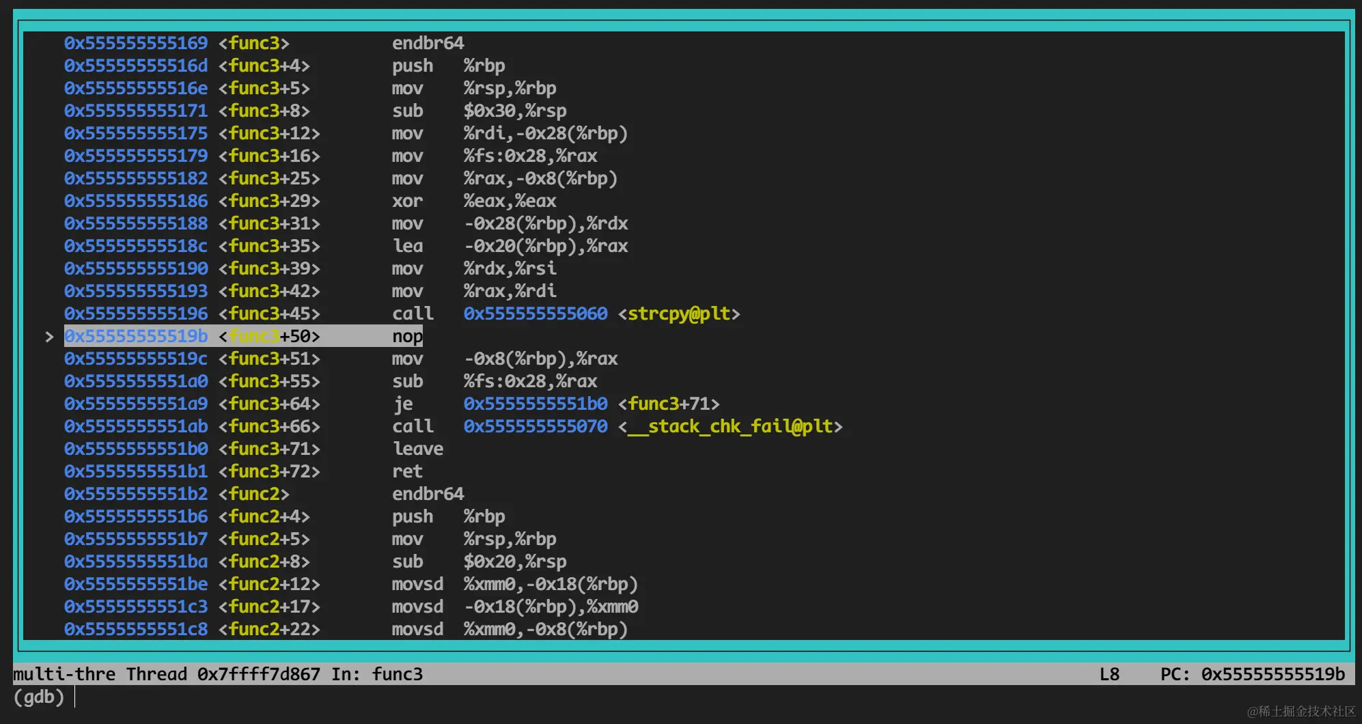Click the <func3+12> label

tap(269, 133)
